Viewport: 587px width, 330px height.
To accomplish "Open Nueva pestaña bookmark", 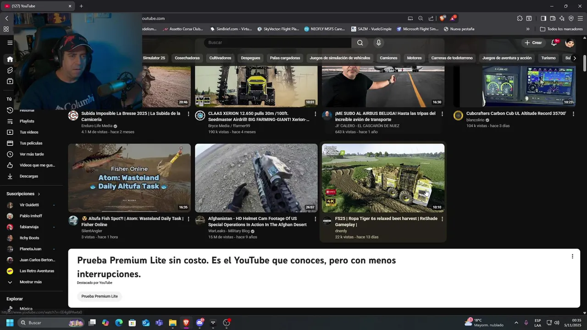I will [459, 29].
